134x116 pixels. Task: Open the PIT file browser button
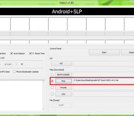coord(61,64)
